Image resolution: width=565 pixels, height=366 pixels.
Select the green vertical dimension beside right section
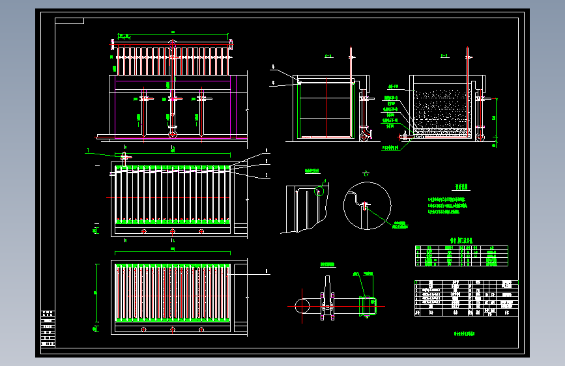click(495, 122)
